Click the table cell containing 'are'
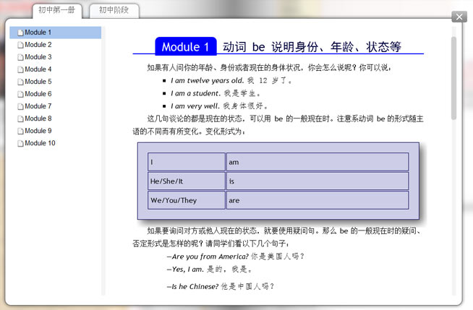The image size is (473, 310). coord(318,200)
